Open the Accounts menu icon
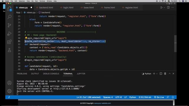Viewport: 189px width, 106px height. click(x=9, y=83)
